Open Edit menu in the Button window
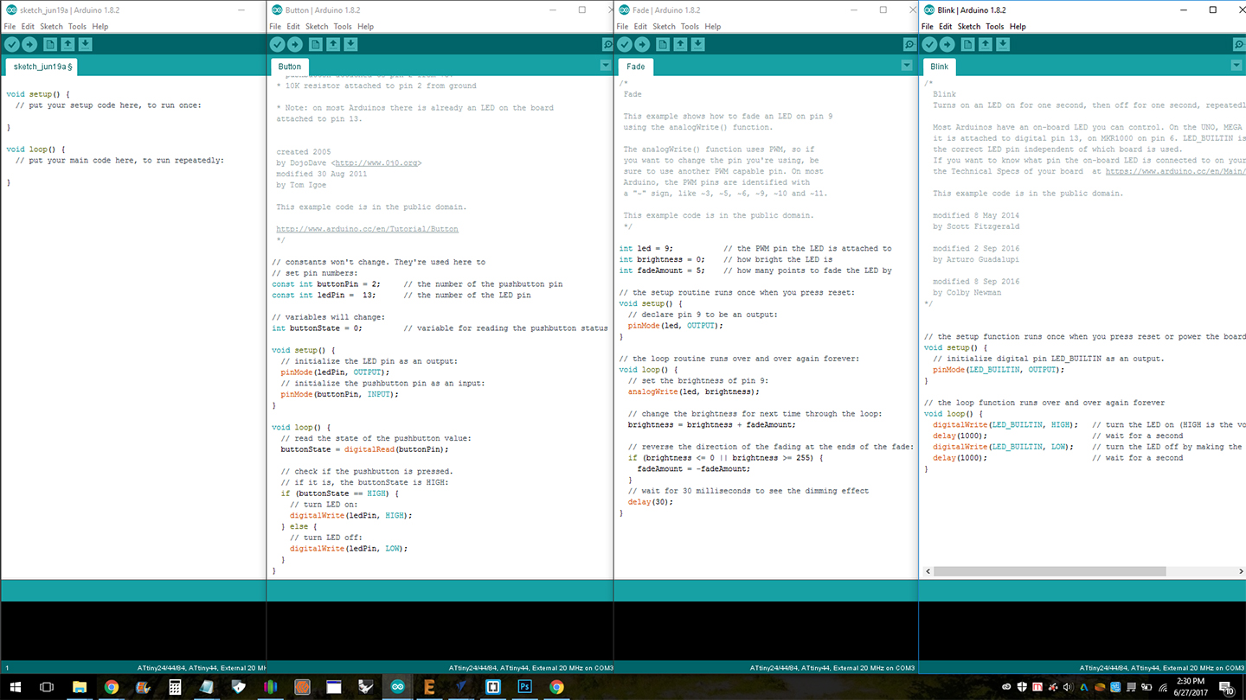 pos(293,27)
